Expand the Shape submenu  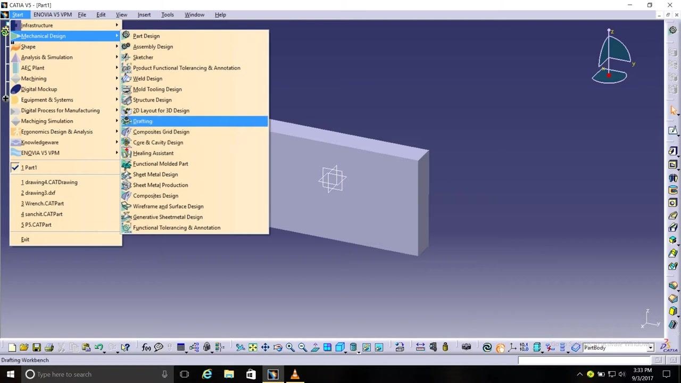pyautogui.click(x=65, y=46)
